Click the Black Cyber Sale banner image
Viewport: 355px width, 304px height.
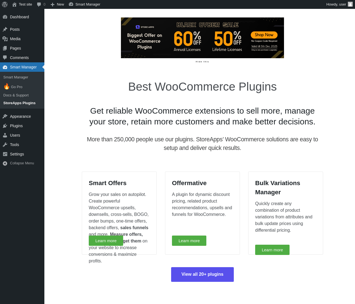click(x=202, y=38)
